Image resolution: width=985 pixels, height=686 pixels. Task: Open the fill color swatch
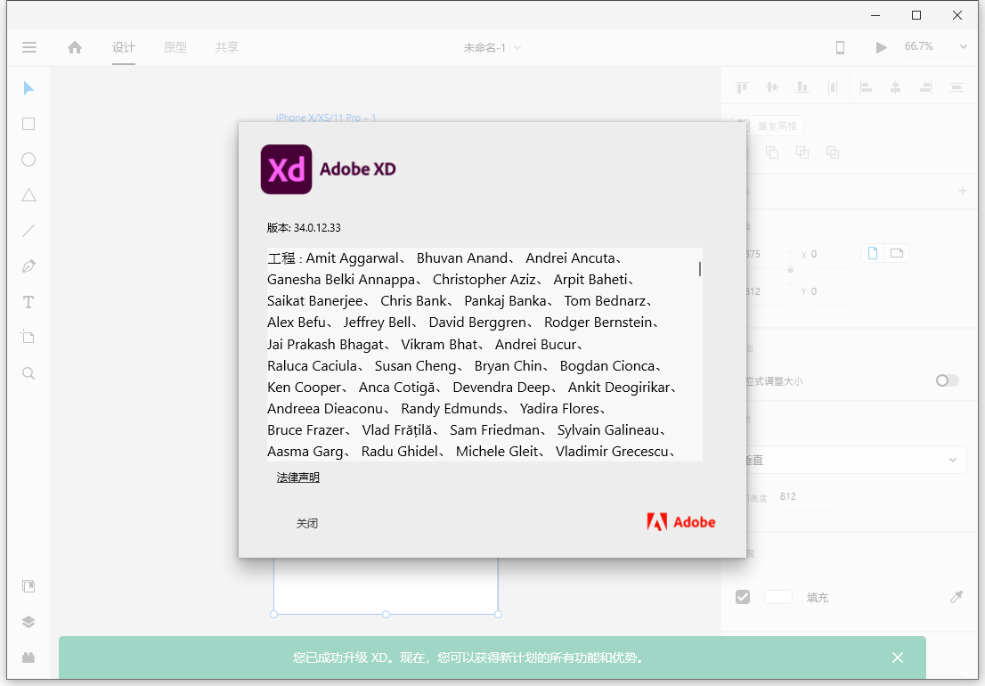[x=777, y=597]
